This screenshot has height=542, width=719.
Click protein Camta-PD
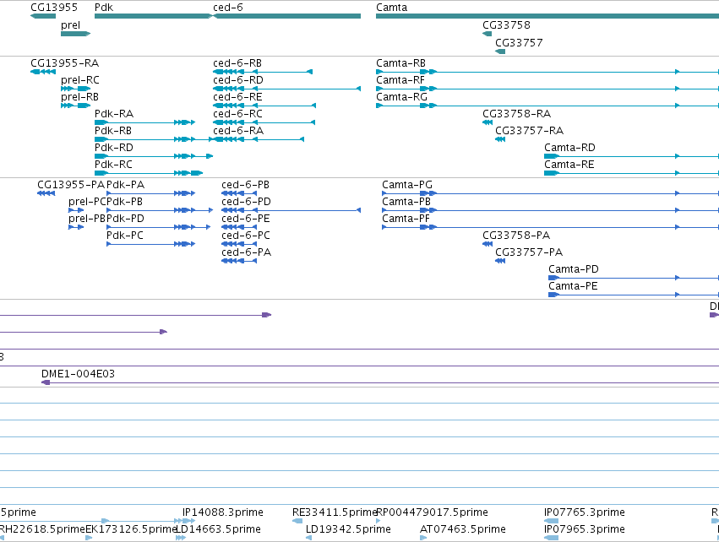point(574,270)
